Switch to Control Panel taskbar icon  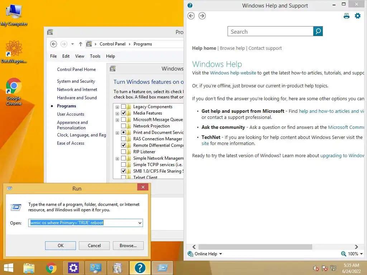pos(95,268)
